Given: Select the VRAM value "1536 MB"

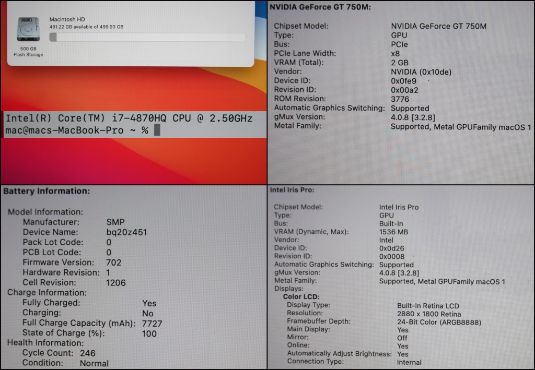Looking at the screenshot, I should (393, 232).
